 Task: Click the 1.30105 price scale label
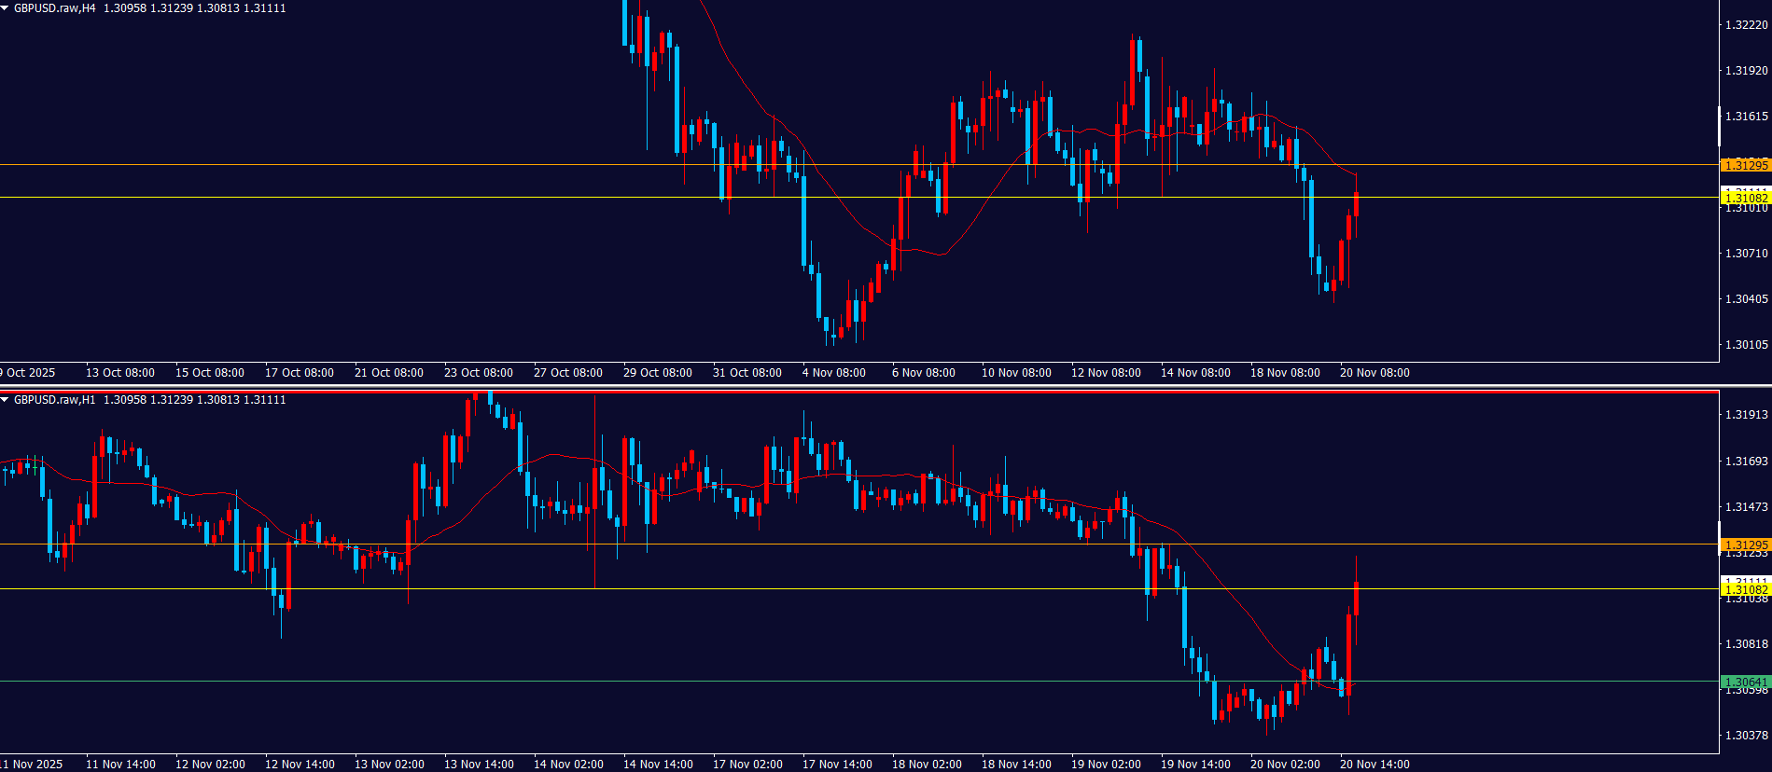(1746, 345)
